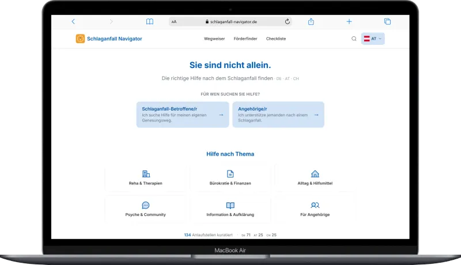Open the AA reader text options

click(174, 22)
